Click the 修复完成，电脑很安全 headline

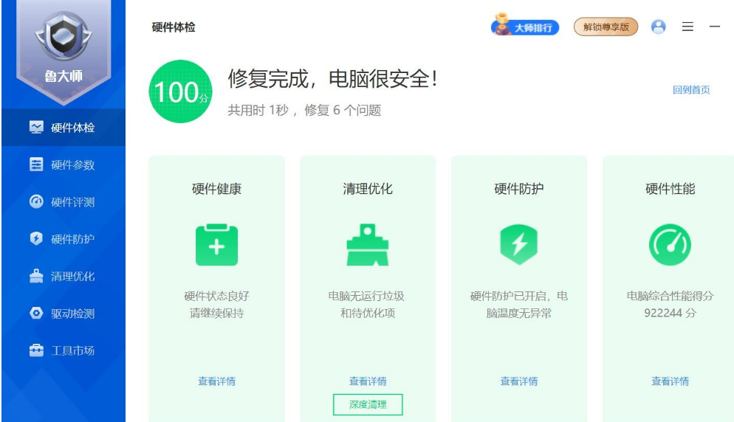[332, 79]
